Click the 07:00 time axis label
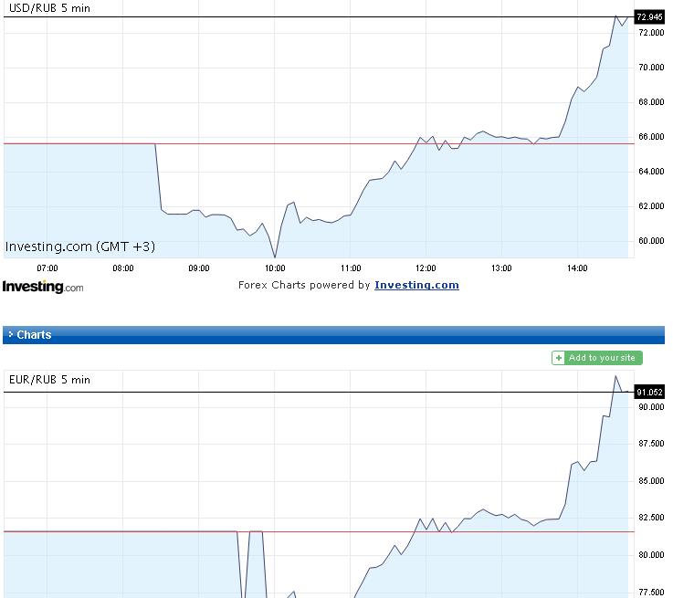Image resolution: width=673 pixels, height=598 pixels. click(x=47, y=268)
